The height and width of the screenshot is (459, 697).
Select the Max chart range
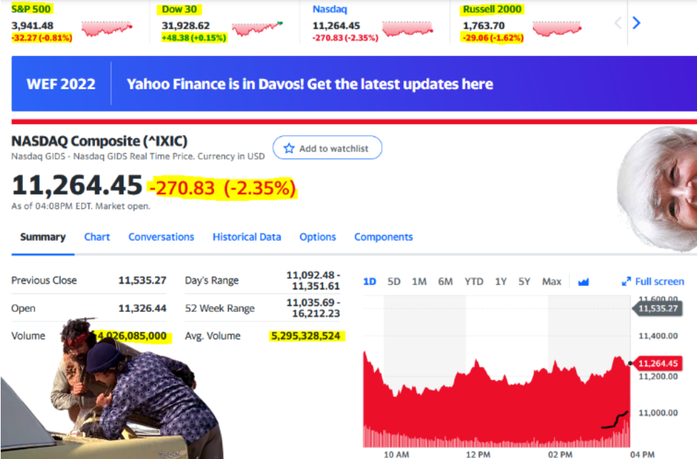pyautogui.click(x=552, y=282)
